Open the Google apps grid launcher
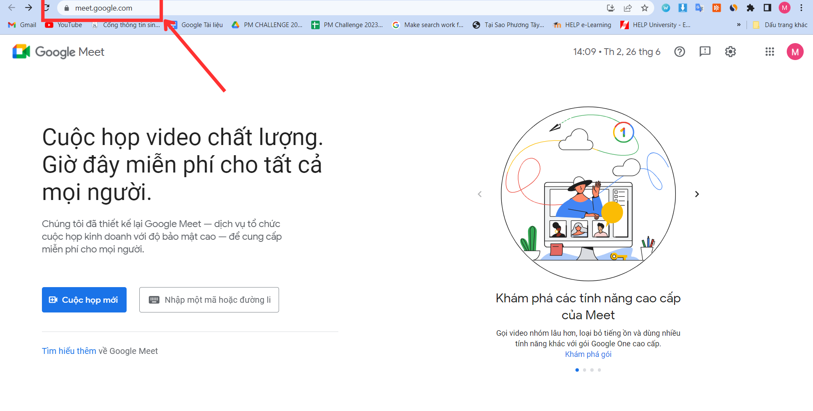 (x=770, y=52)
